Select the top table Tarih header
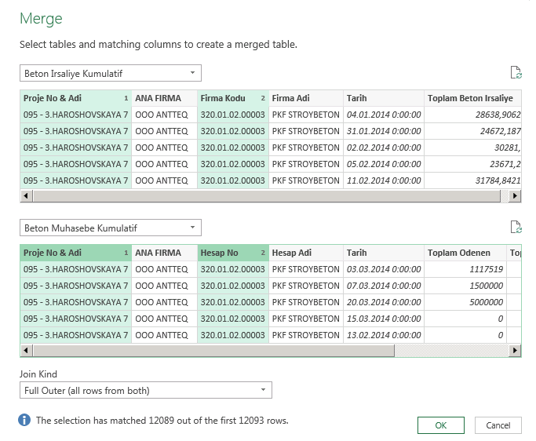 pyautogui.click(x=384, y=98)
